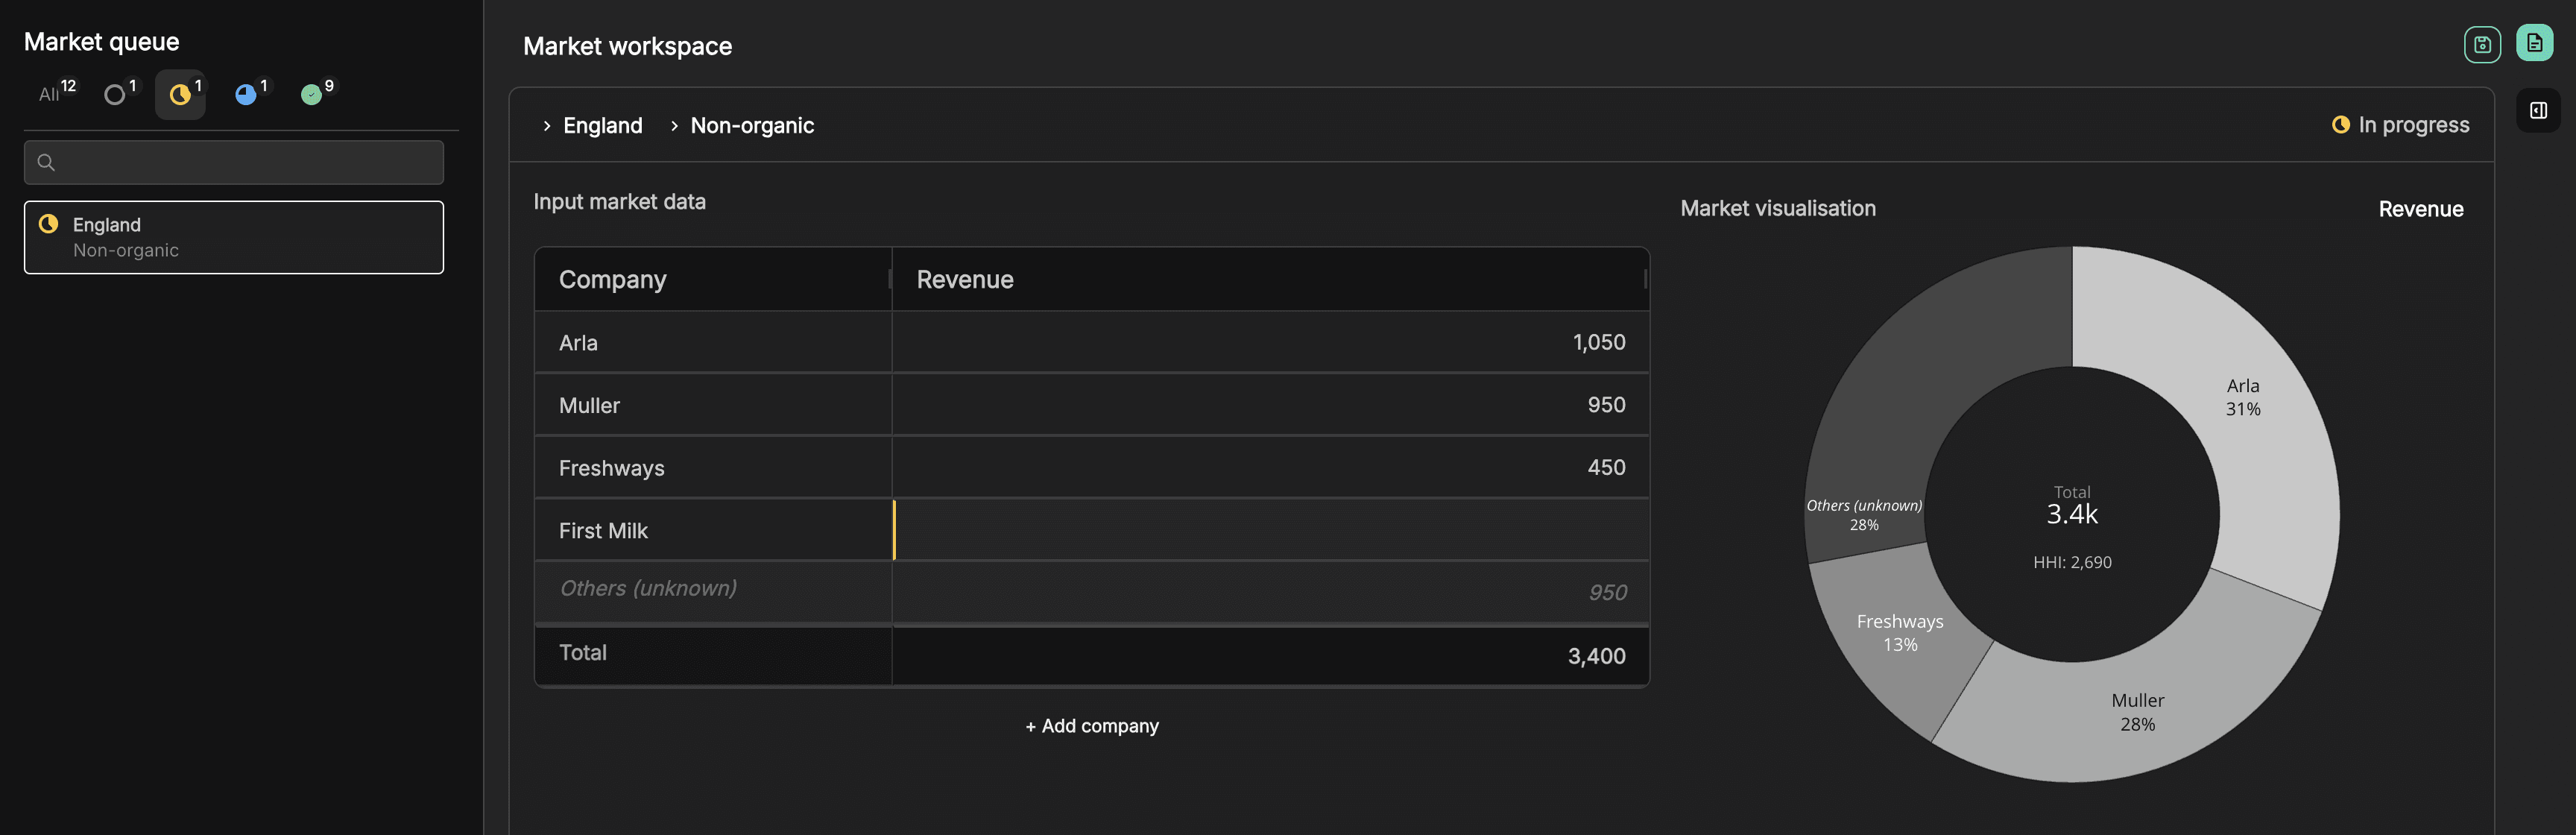Filter queue by not-started grey circle status
Screen dimensions: 2576x835
click(115, 95)
